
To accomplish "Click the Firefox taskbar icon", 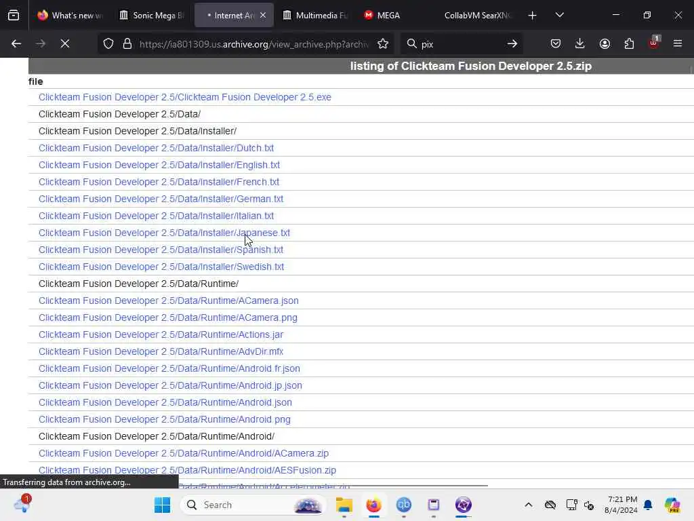I will 373,505.
